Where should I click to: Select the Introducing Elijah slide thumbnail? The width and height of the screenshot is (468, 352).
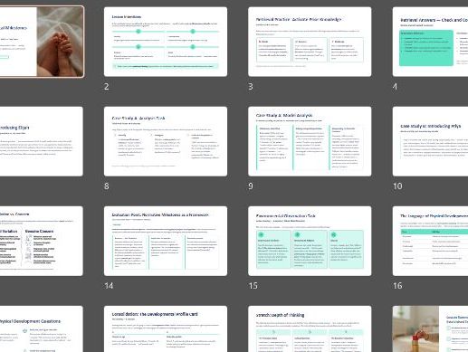pos(42,141)
